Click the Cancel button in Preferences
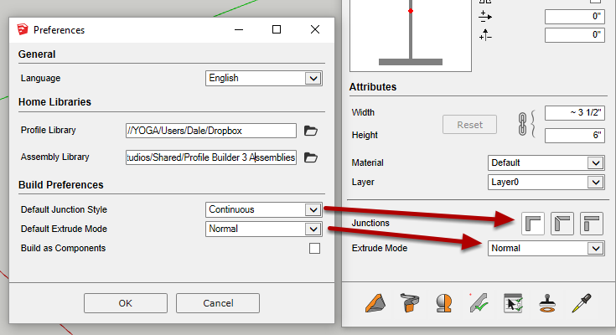616x335 pixels. pyautogui.click(x=217, y=302)
